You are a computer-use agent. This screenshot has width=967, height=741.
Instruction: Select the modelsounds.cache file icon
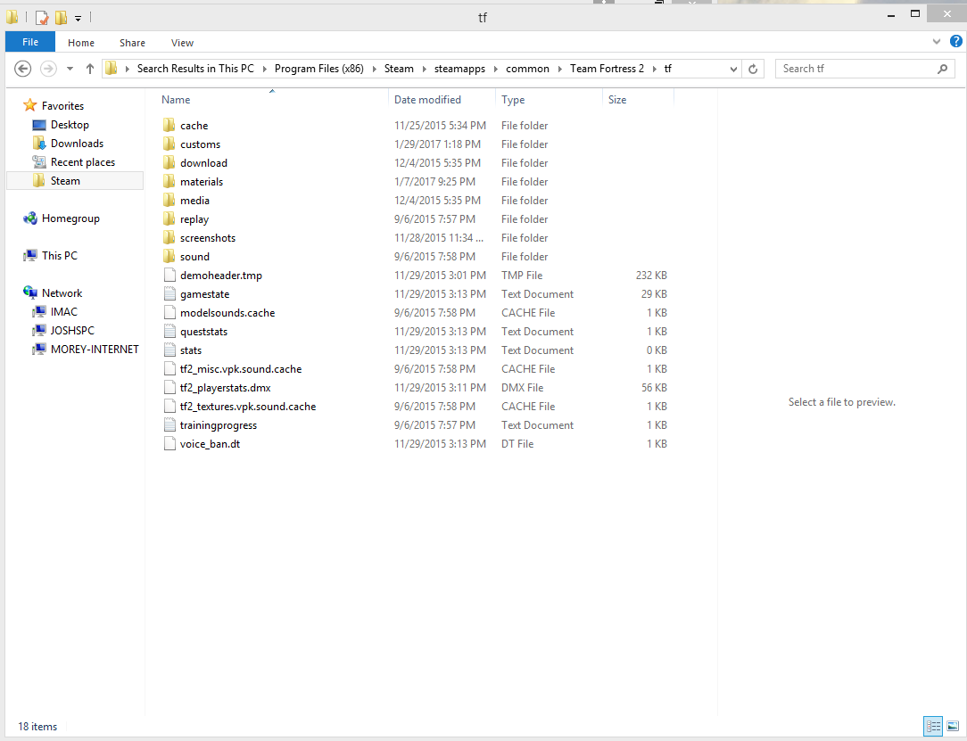point(169,313)
